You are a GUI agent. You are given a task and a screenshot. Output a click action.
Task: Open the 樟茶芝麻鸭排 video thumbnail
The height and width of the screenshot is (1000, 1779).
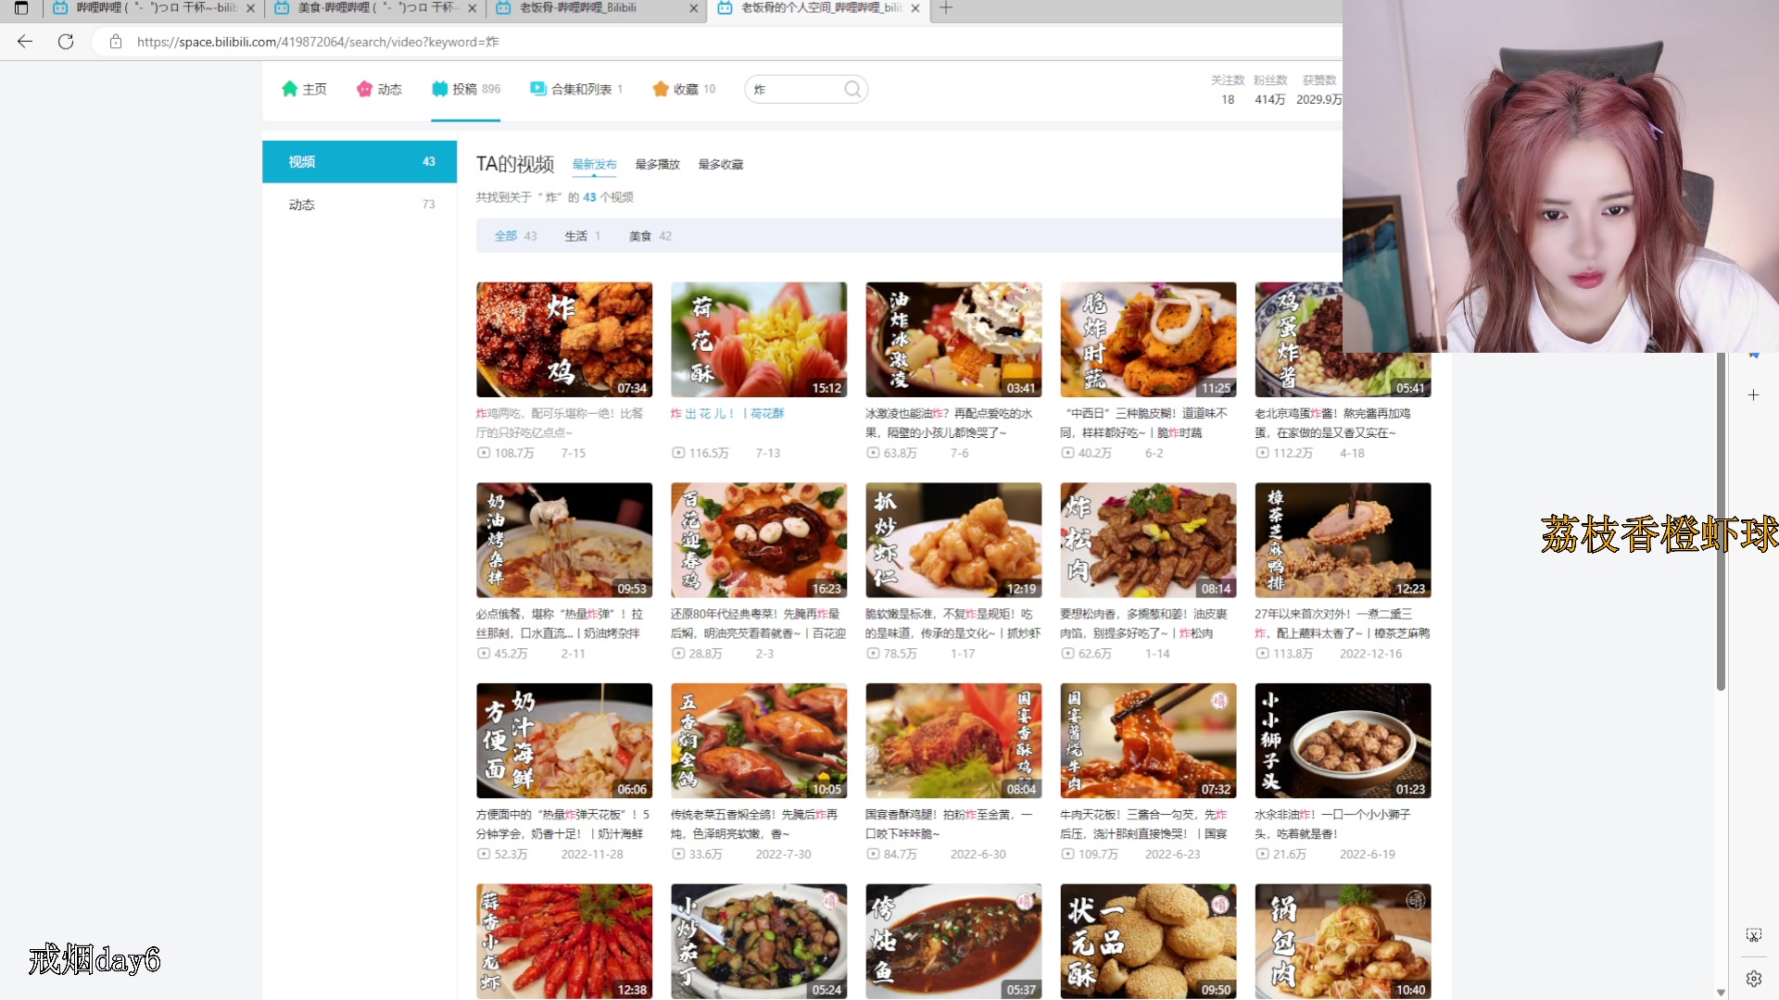coord(1343,540)
